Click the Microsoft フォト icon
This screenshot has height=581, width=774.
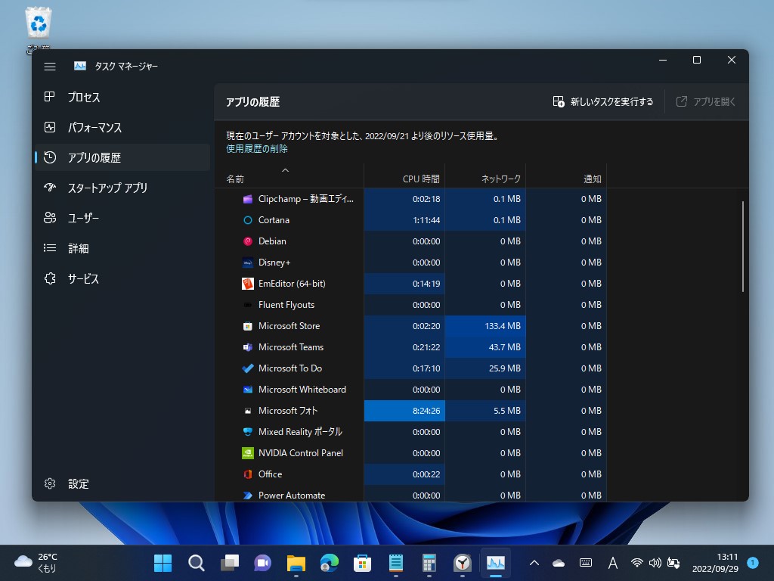click(x=248, y=411)
